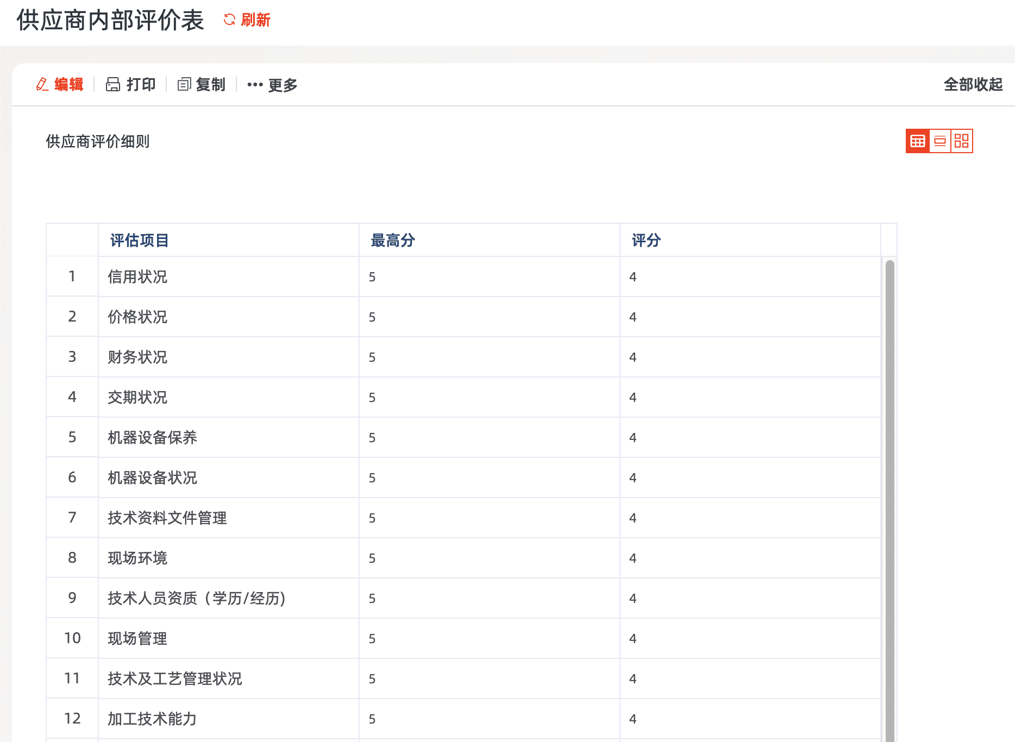
Task: Select the 现场环境 cell
Action: pyautogui.click(x=228, y=558)
